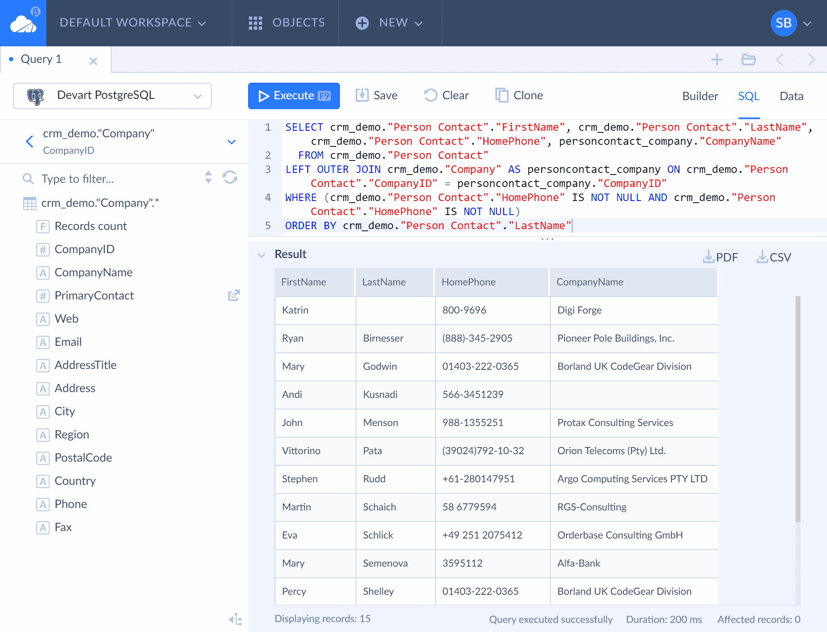Click the Vittorino first name cell

pyautogui.click(x=316, y=451)
